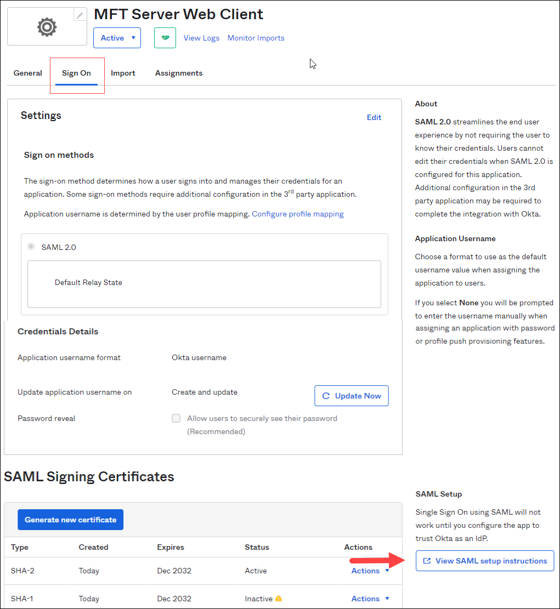The height and width of the screenshot is (609, 560).
Task: Click Generate new certificate button
Action: (x=70, y=520)
